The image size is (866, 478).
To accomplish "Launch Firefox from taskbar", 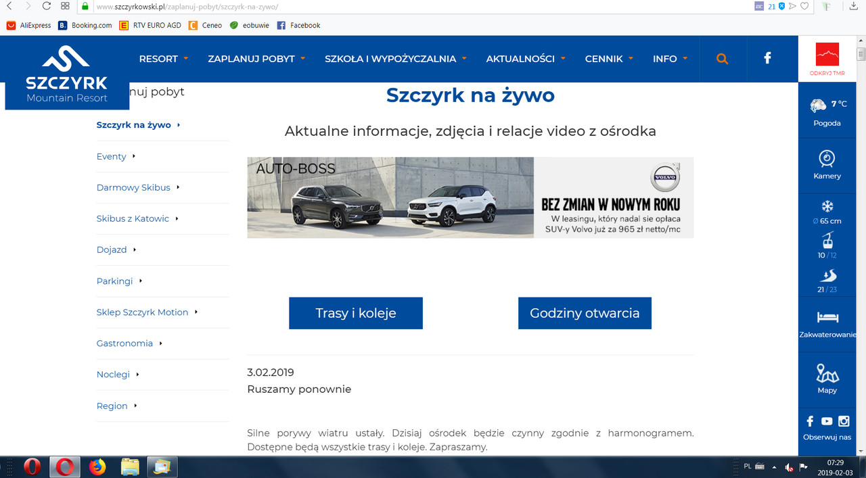I will click(98, 467).
